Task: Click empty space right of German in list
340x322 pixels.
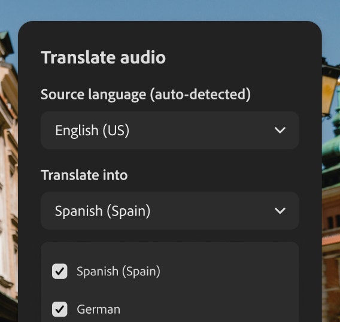Action: (x=208, y=309)
